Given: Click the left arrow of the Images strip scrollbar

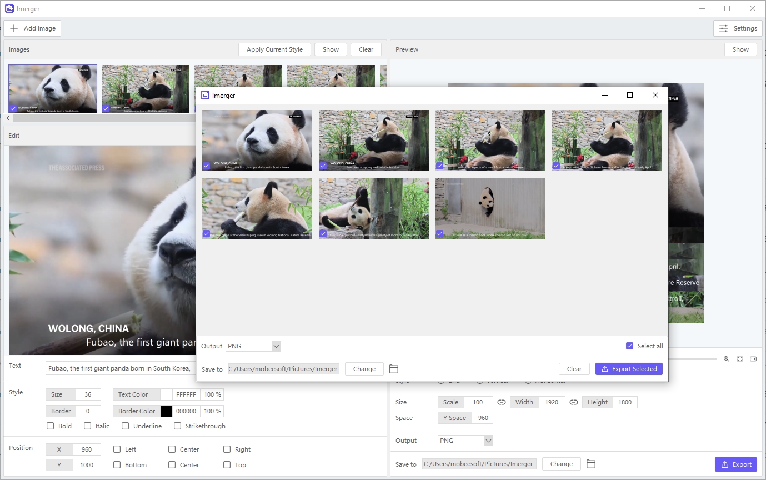Looking at the screenshot, I should pos(8,118).
